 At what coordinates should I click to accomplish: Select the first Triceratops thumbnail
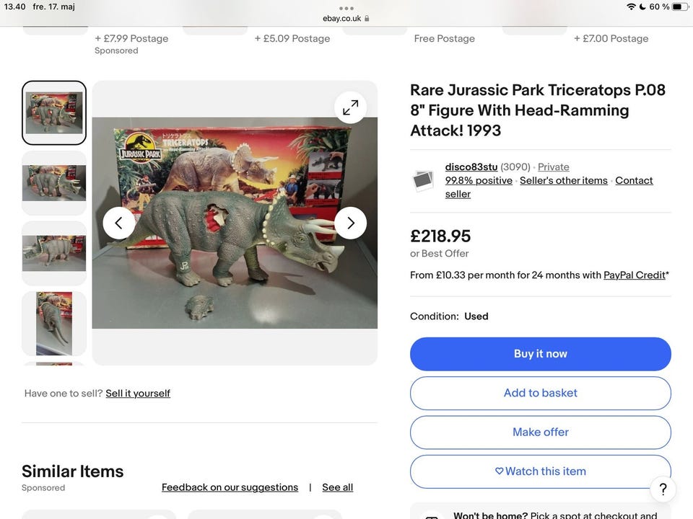click(54, 112)
